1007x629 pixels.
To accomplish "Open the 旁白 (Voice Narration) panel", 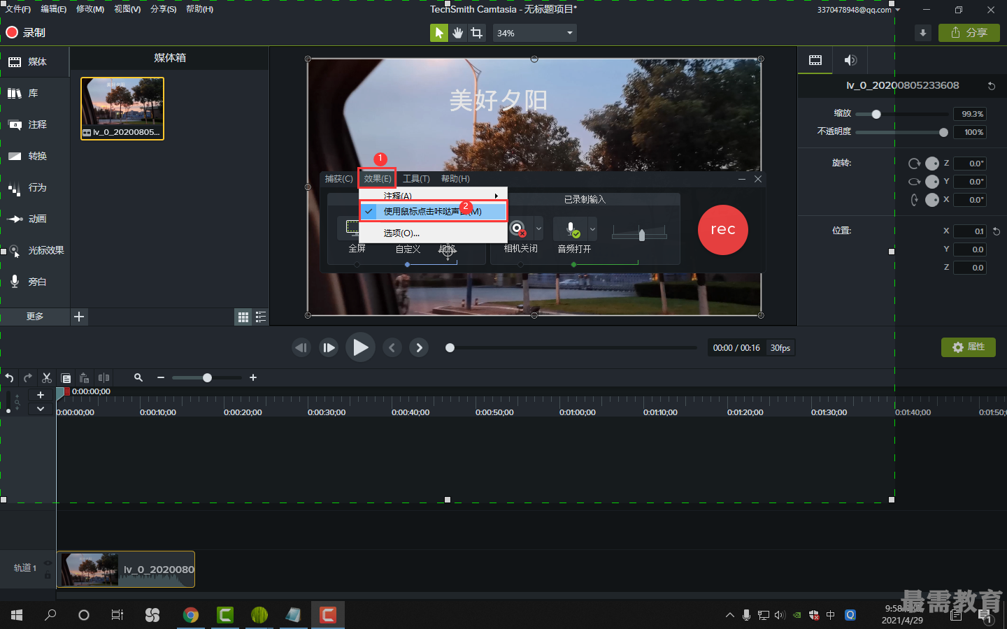I will click(34, 282).
